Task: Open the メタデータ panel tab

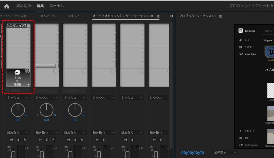Action: 48,16
